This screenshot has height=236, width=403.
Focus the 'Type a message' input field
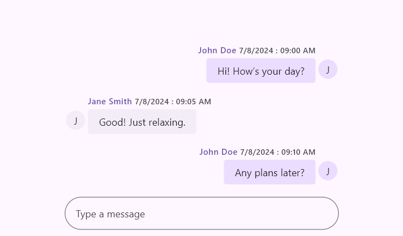tap(202, 213)
